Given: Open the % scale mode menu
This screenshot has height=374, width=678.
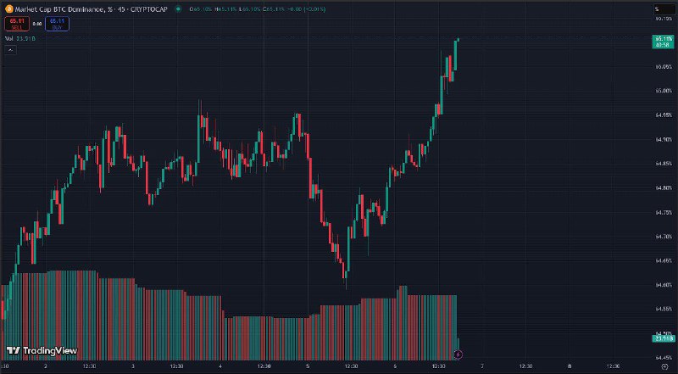Looking at the screenshot, I should (656, 8).
